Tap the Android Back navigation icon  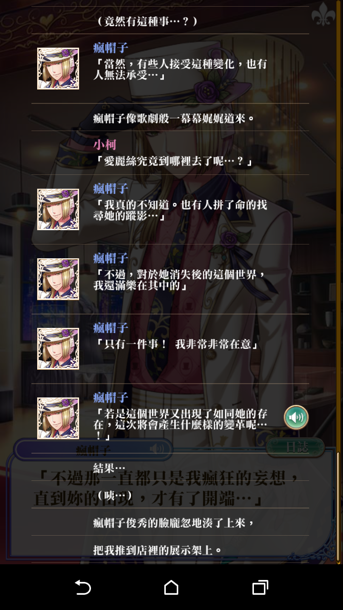tap(83, 588)
